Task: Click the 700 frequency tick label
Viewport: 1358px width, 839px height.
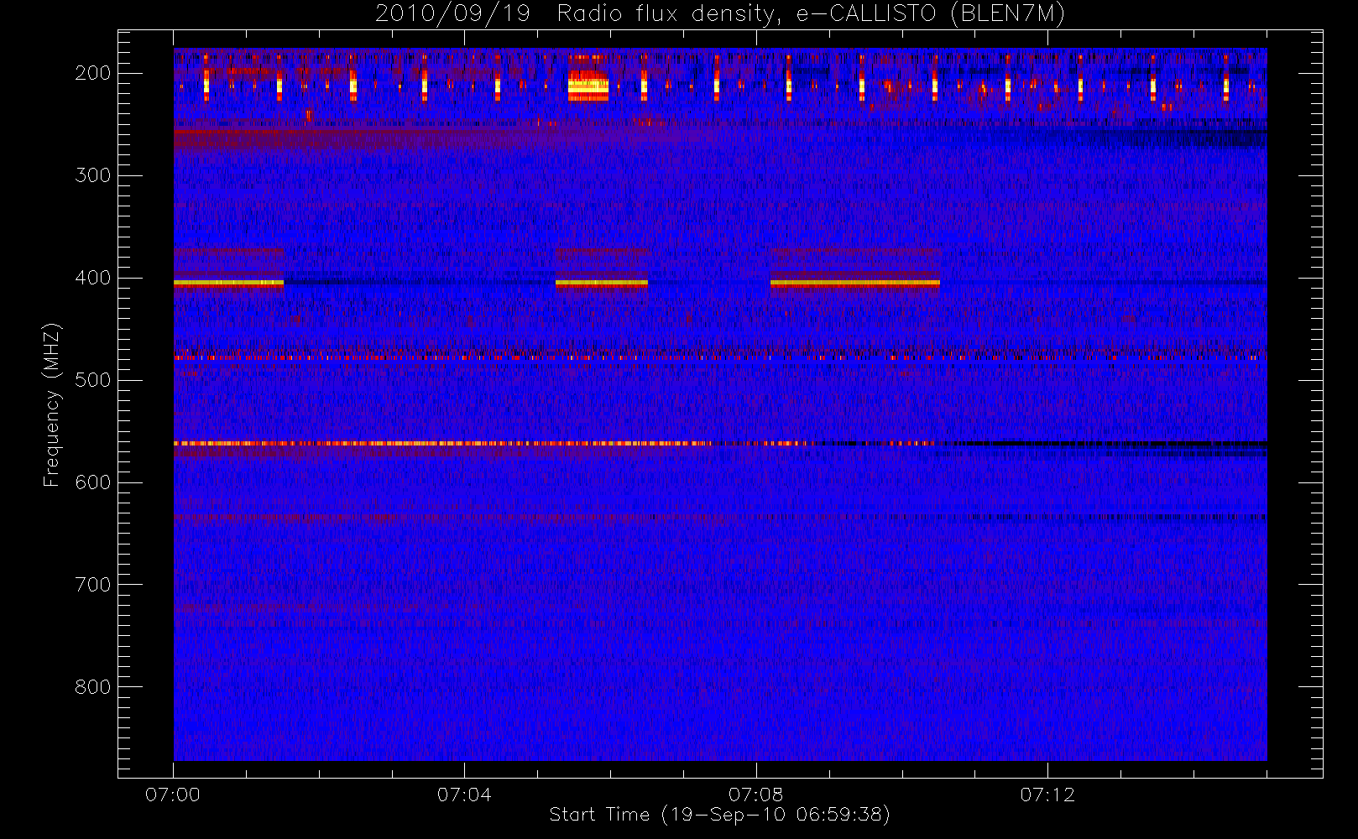Action: point(92,585)
